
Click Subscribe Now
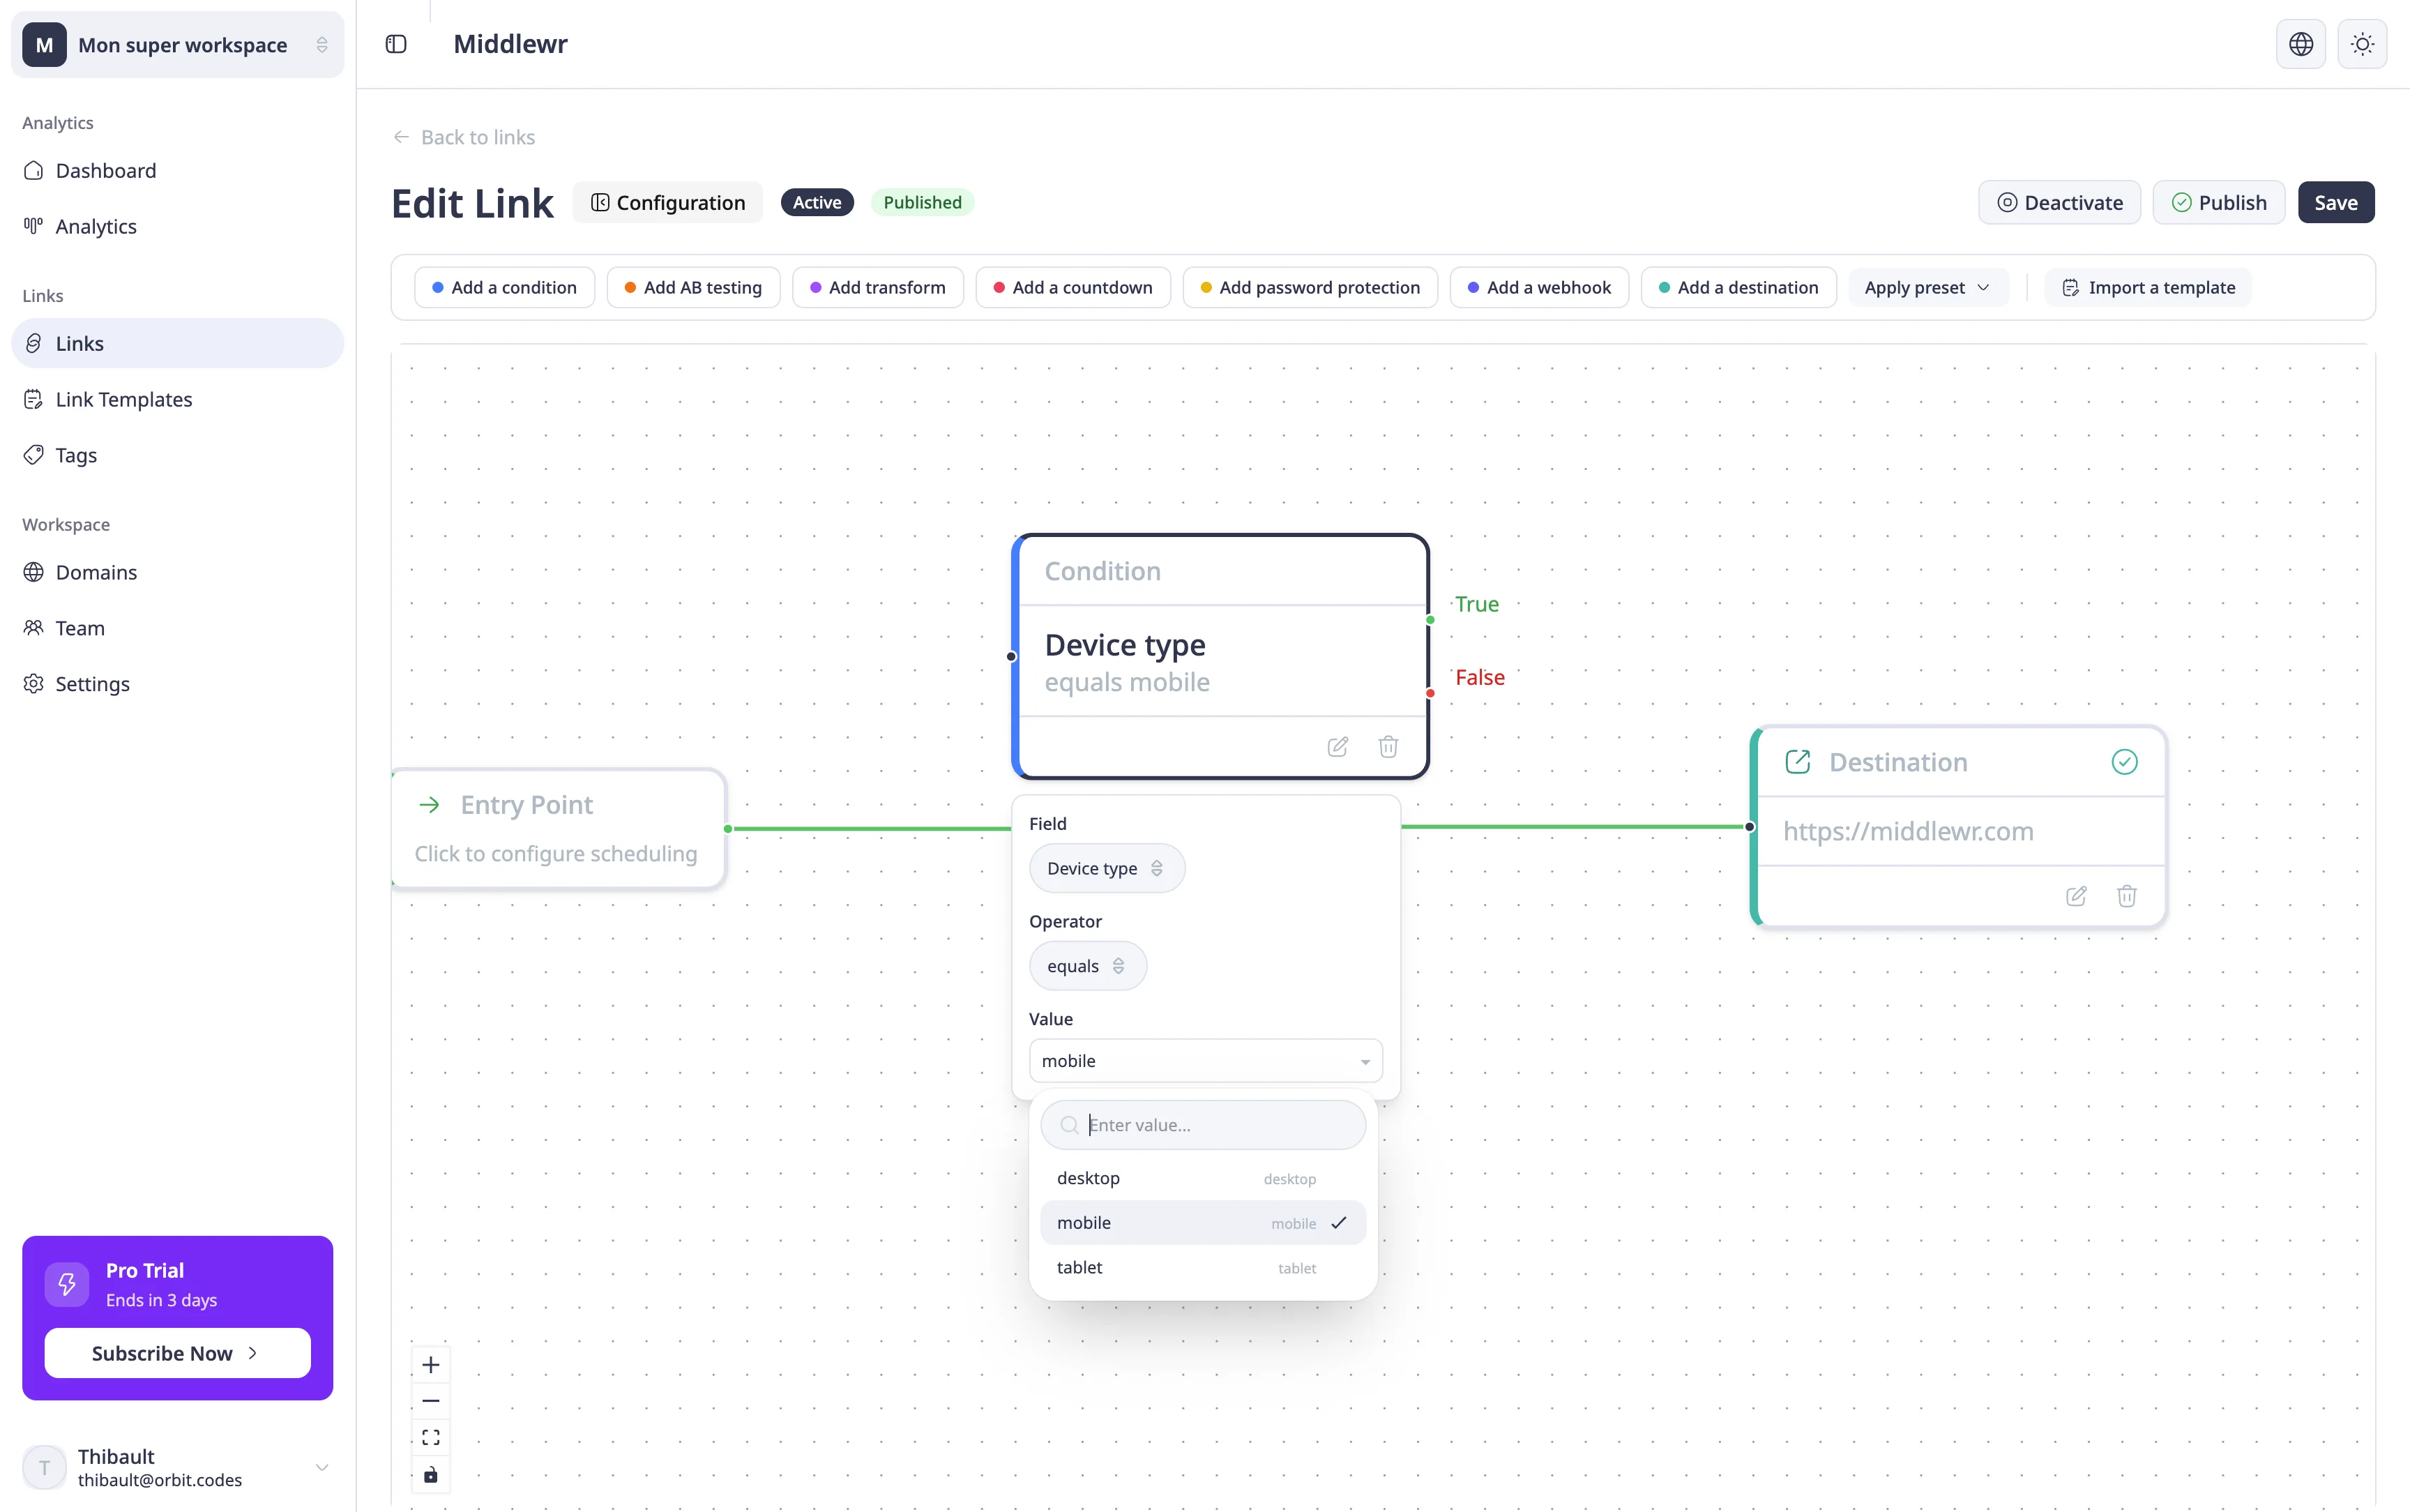click(x=177, y=1353)
